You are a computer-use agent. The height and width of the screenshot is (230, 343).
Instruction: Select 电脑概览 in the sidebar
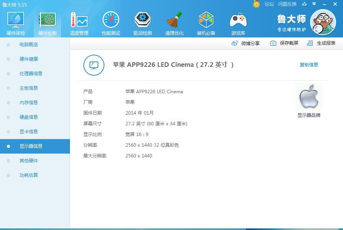tap(35, 45)
